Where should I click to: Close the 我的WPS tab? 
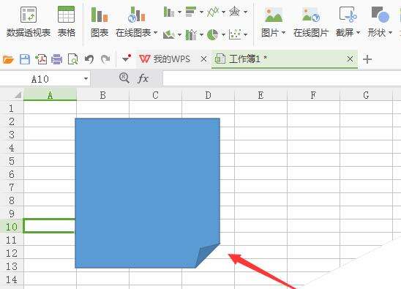[x=204, y=59]
